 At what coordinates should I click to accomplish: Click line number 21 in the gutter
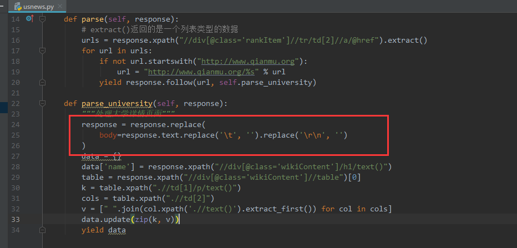[x=16, y=93]
